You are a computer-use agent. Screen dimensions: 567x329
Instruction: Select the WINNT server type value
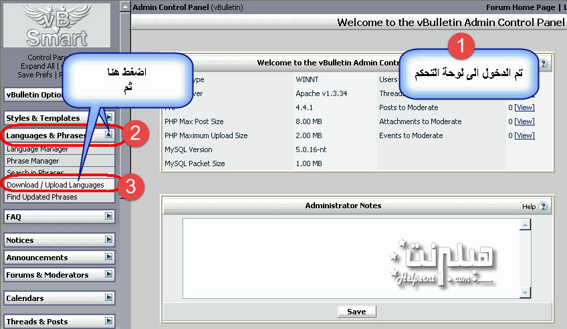pos(307,79)
